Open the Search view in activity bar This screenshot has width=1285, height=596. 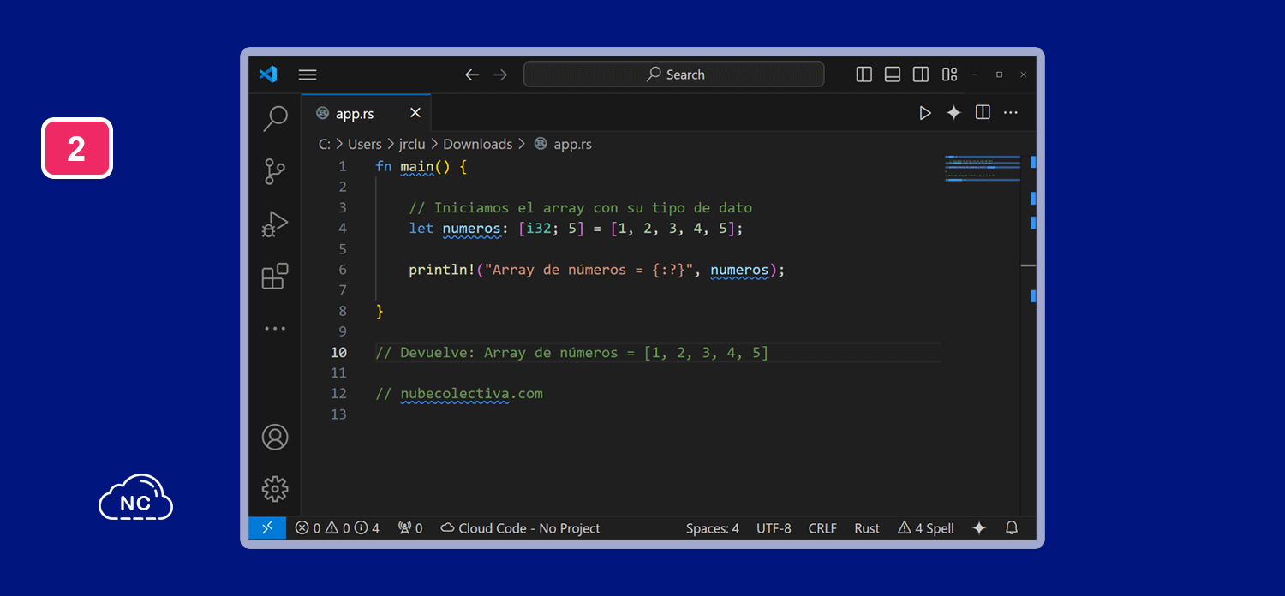(275, 118)
